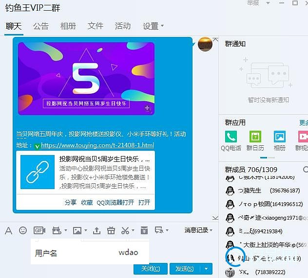This screenshot has width=308, height=278.
Task: Select member ノτοｐ钕囯(1641996512)
Action: 263,204
